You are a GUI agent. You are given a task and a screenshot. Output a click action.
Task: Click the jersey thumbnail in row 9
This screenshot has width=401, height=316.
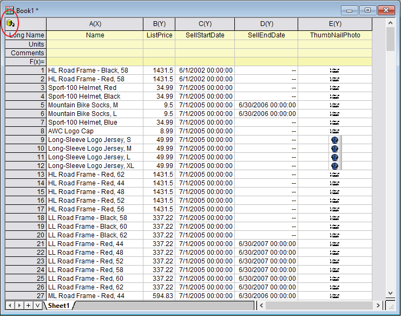[334, 140]
